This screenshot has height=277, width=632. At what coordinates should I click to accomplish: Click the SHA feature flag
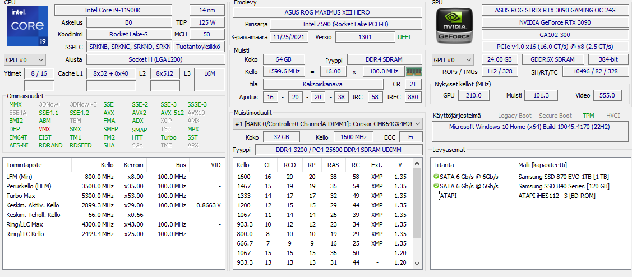[109, 145]
